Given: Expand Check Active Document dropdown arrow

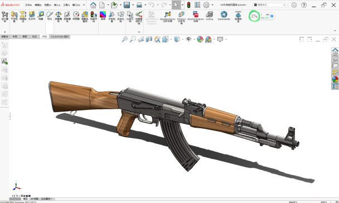Looking at the screenshot, I should pyautogui.click(x=139, y=32).
